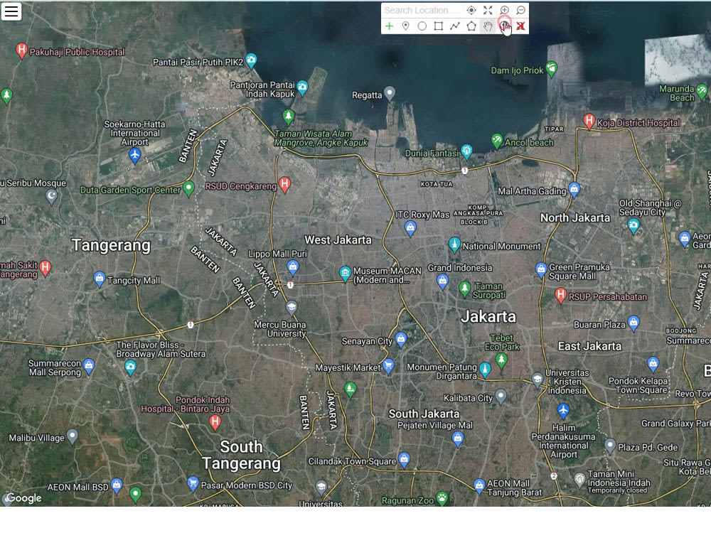Click the 'South Tangerang' label

(x=241, y=455)
